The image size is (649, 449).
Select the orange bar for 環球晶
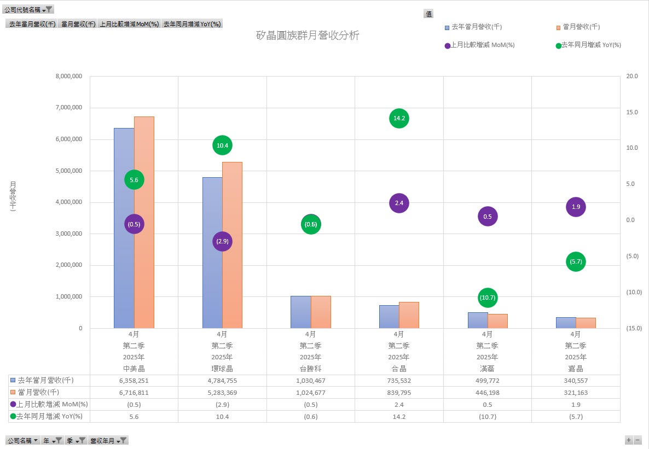pos(232,245)
